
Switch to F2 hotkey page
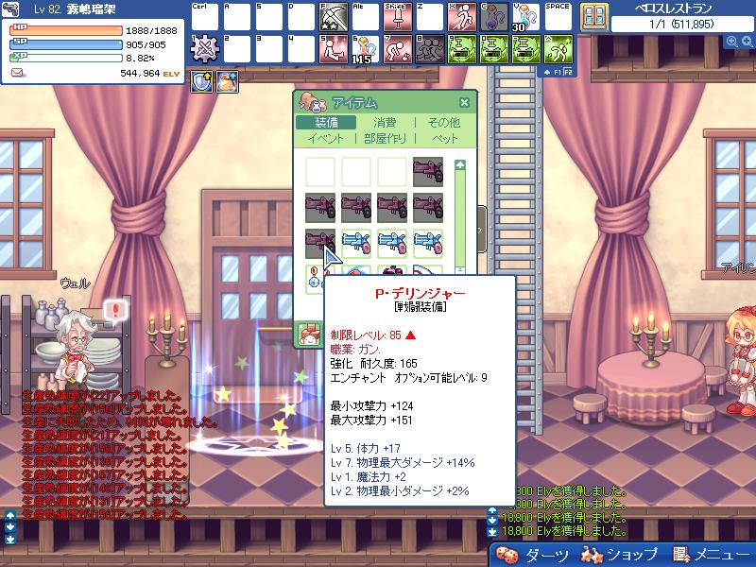tap(568, 72)
